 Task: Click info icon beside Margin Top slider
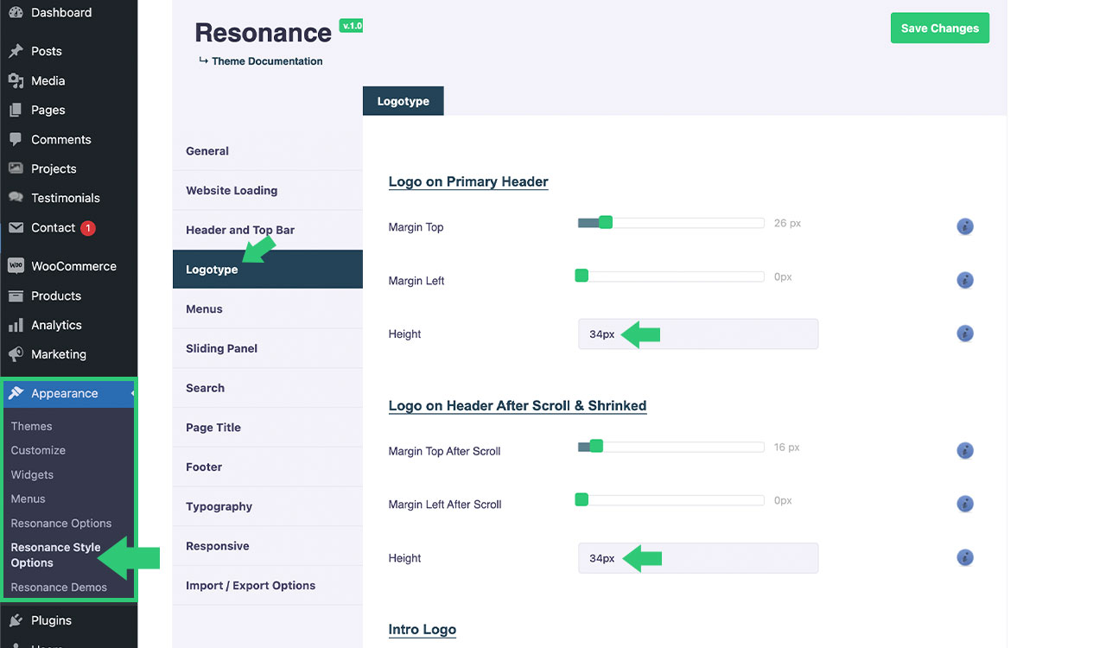pos(965,227)
